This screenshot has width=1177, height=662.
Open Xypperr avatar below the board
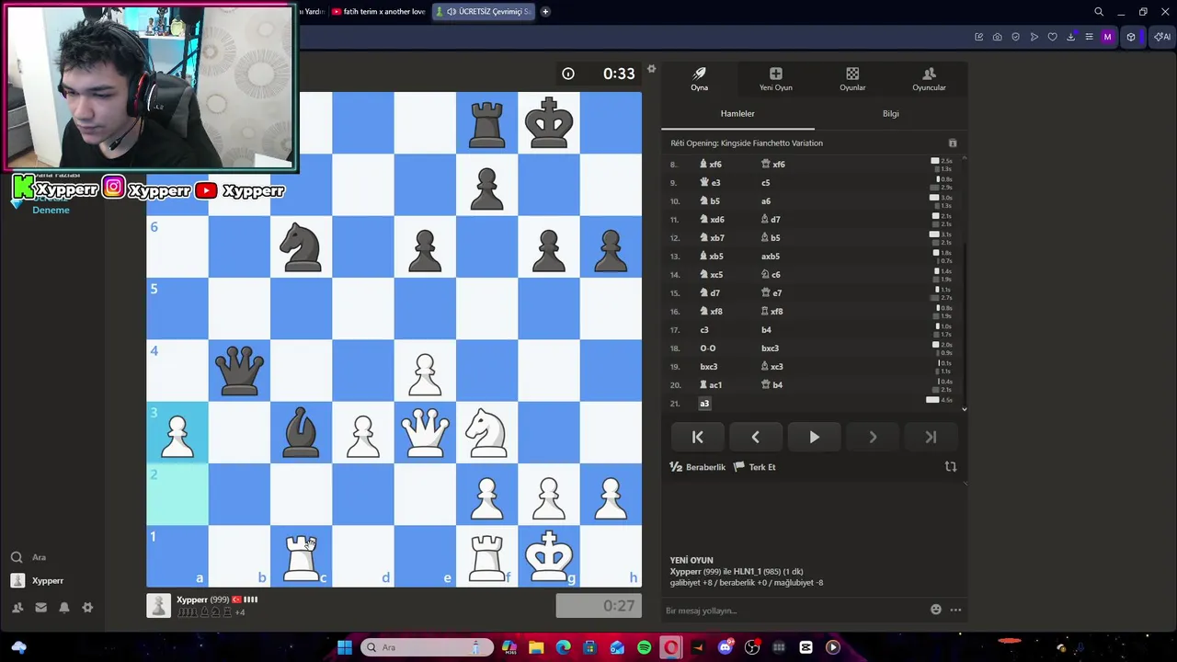click(159, 605)
